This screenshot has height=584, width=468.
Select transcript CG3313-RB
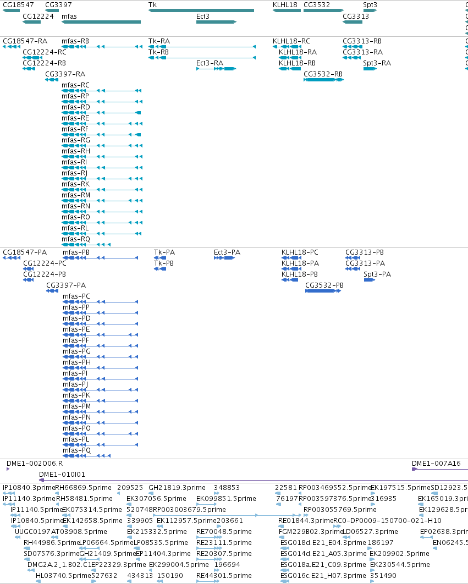353,47
